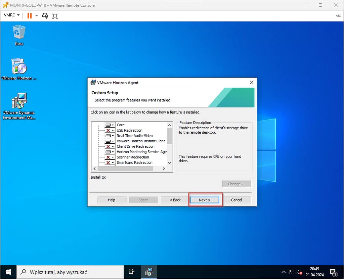Click the orange pause VM button
Image resolution: width=344 pixels, height=279 pixels.
coord(29,15)
